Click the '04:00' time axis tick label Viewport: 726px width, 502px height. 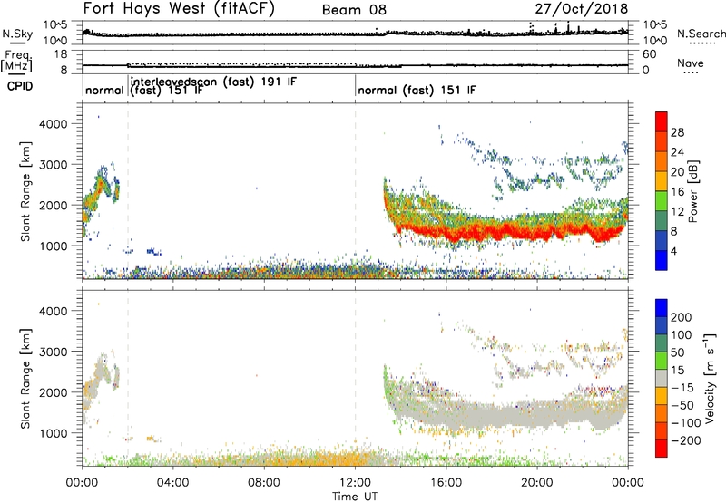tap(173, 483)
